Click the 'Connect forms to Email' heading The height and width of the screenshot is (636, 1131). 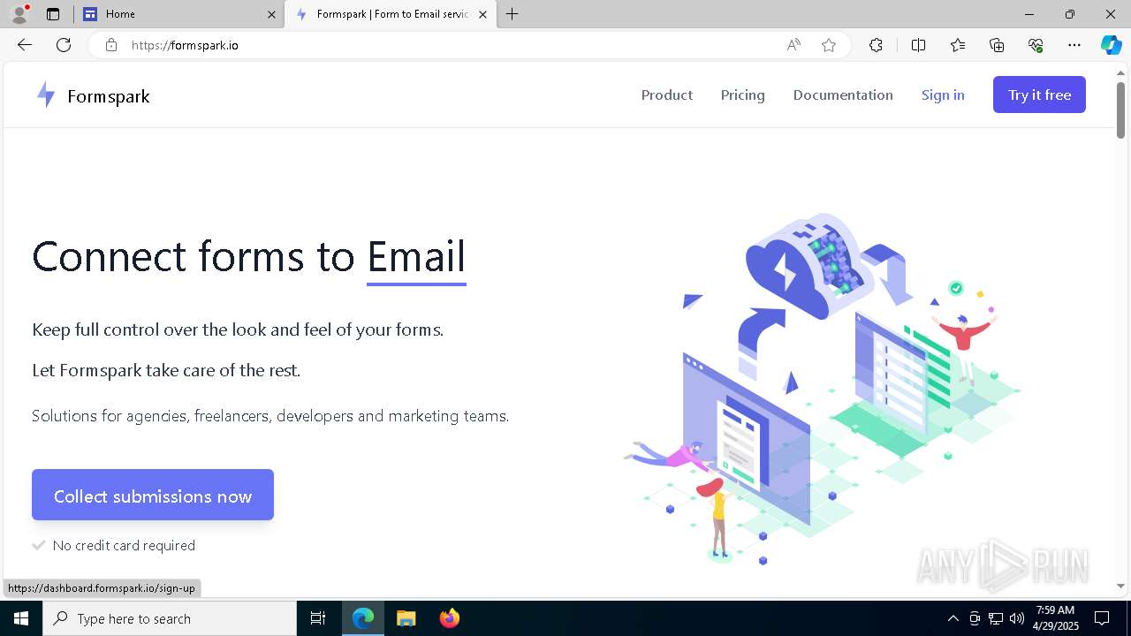pyautogui.click(x=249, y=257)
